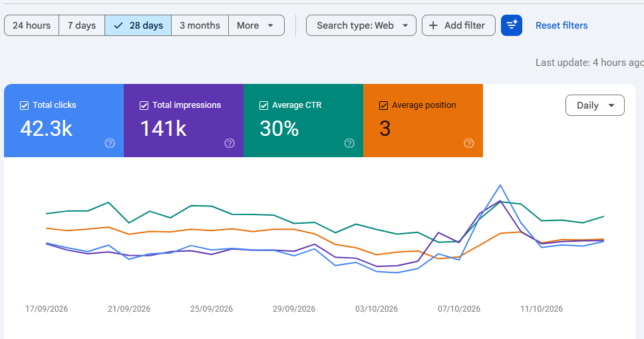The width and height of the screenshot is (644, 339).
Task: Click the Reset filters link
Action: click(x=562, y=25)
